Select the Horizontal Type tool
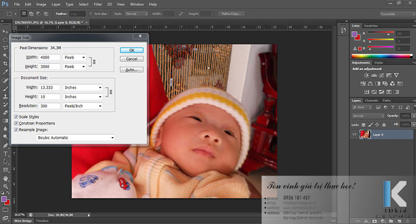The width and height of the screenshot is (416, 224). [x=6, y=153]
